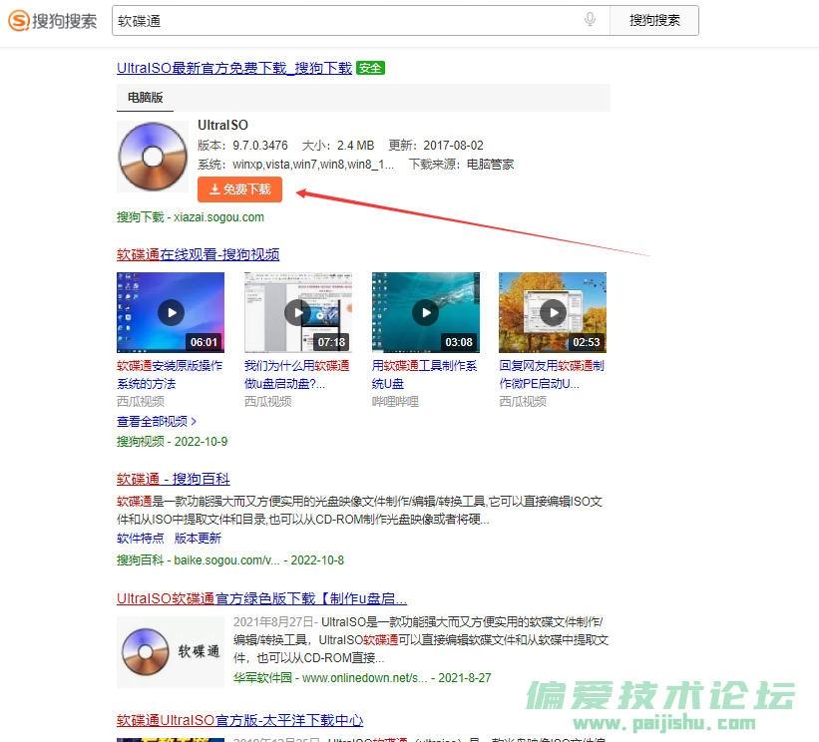Viewport: 819px width, 742px height.
Task: Click the 软碟通 thumbnail in onlinedown result
Action: (167, 652)
